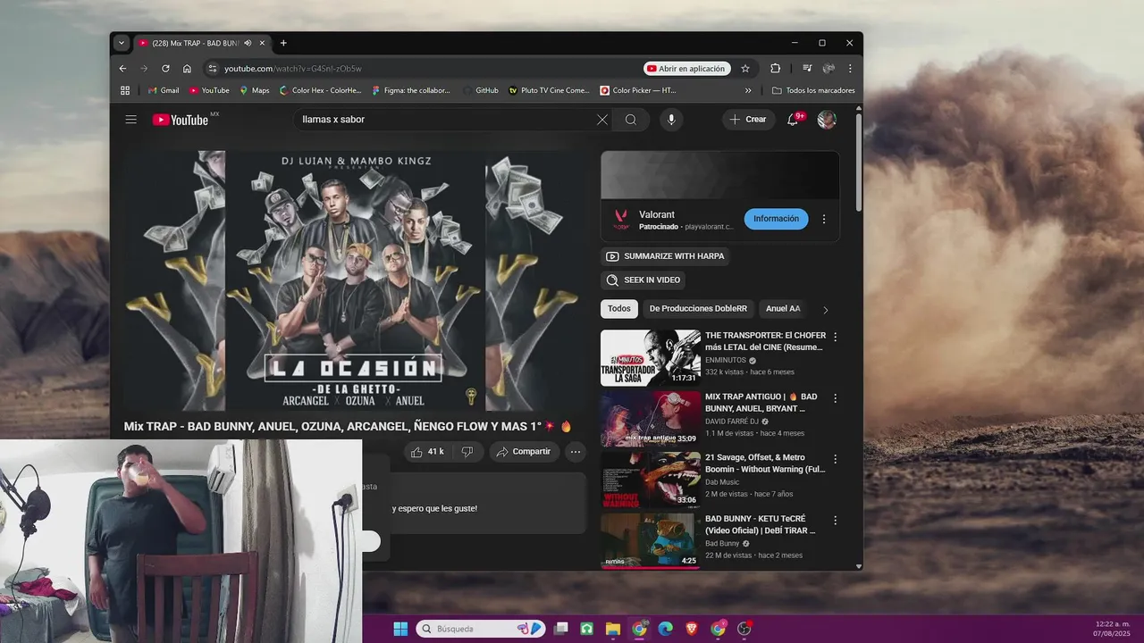
Task: Open Gmail bookmark
Action: 164,90
